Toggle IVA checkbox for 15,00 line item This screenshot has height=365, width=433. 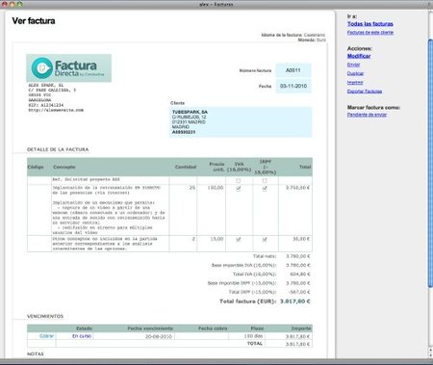pos(238,239)
